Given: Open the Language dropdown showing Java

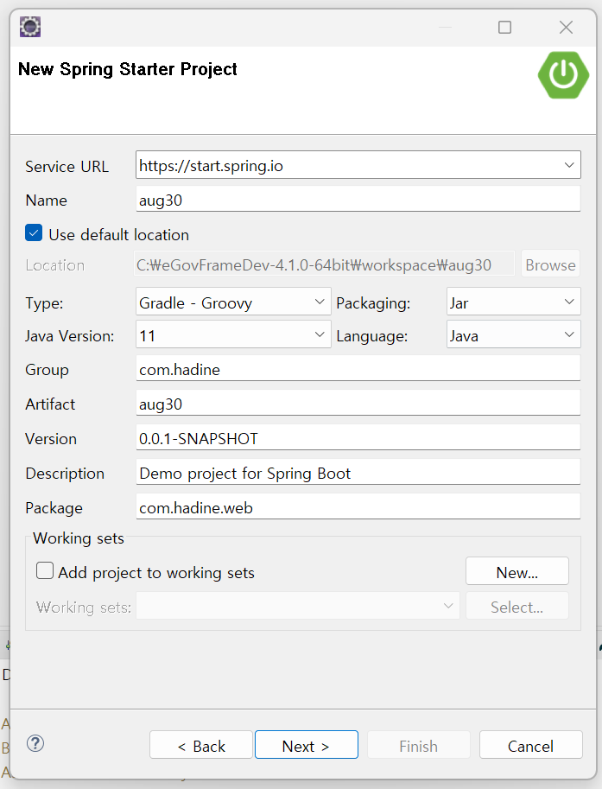Looking at the screenshot, I should [x=514, y=334].
